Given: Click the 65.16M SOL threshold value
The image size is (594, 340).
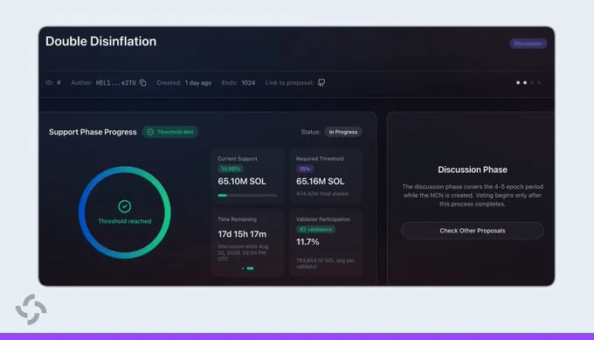Looking at the screenshot, I should click(320, 181).
